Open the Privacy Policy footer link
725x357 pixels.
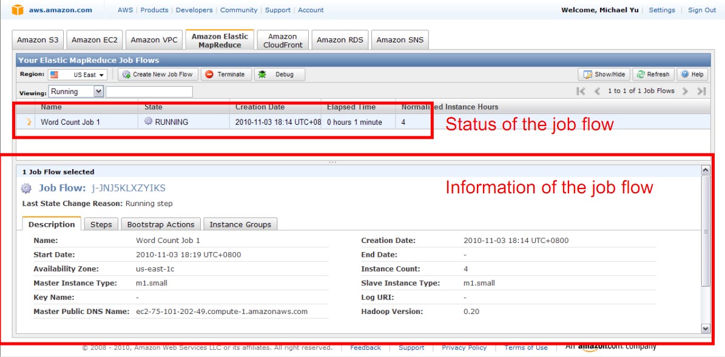464,347
